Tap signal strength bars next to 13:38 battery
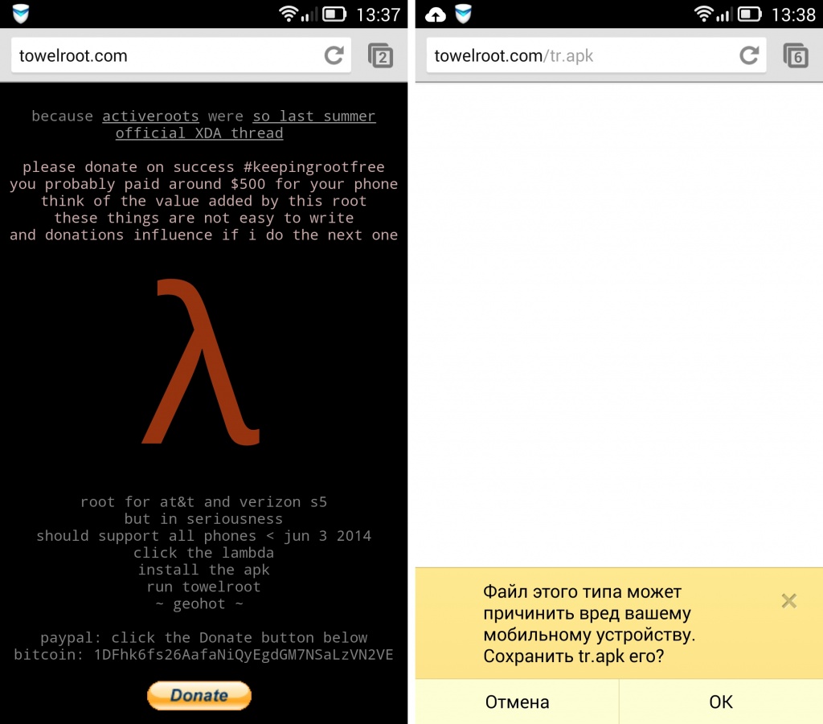 724,14
